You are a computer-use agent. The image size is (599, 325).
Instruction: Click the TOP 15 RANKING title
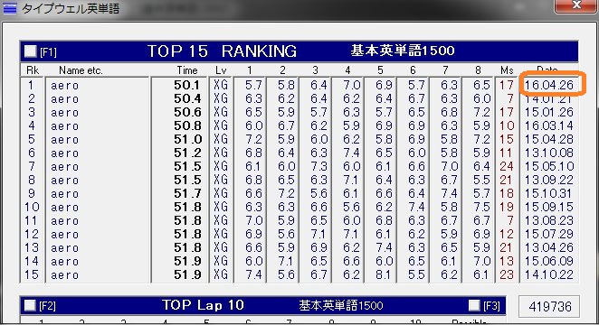point(222,51)
